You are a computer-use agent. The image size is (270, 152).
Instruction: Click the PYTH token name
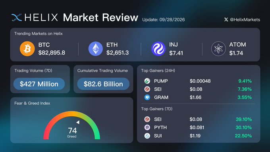tap(160, 127)
